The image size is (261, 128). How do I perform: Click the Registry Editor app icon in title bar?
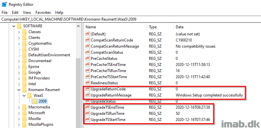coord(4,4)
